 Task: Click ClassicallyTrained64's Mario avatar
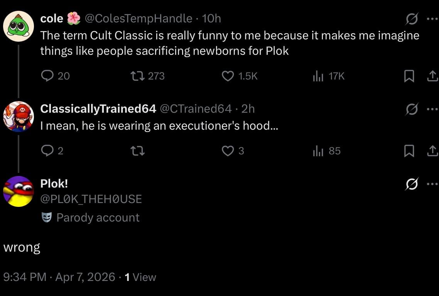18,117
